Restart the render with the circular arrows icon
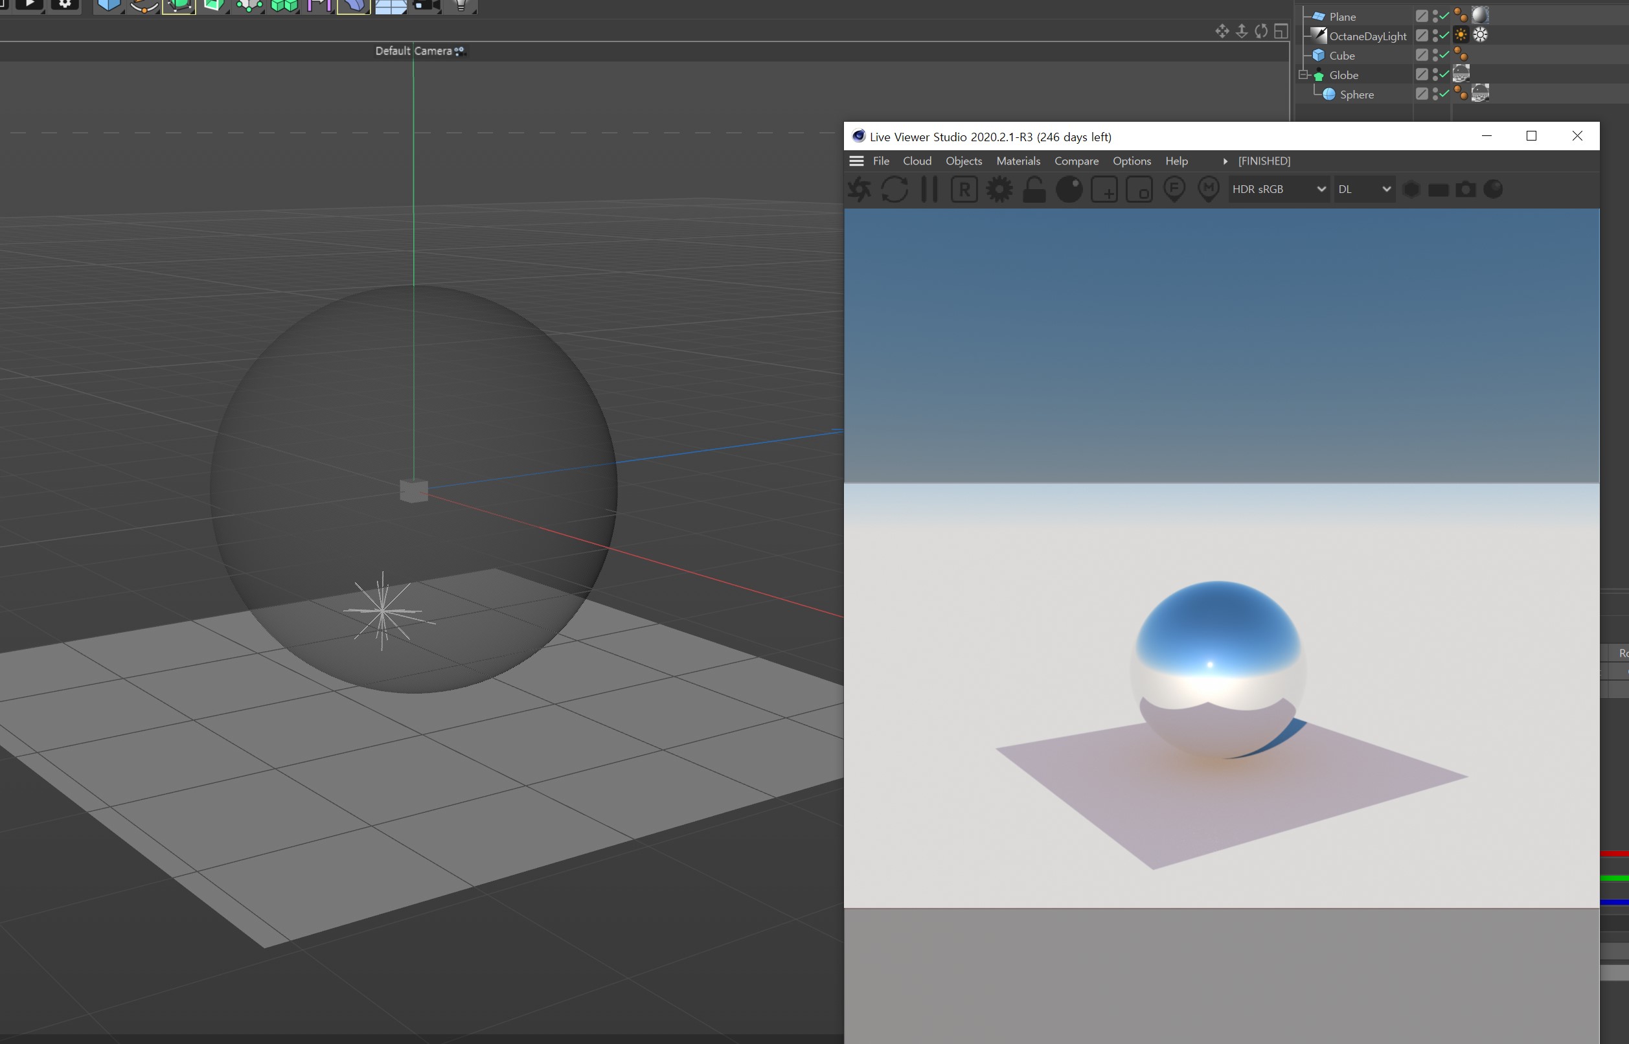 pyautogui.click(x=895, y=189)
